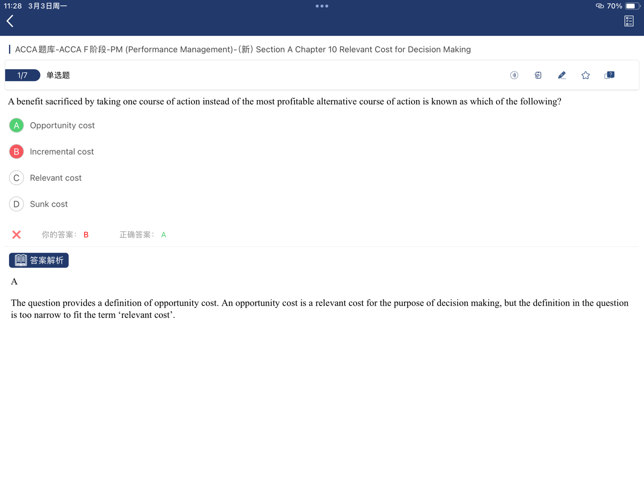Tap the three-dot multitasking menu at top

322,6
